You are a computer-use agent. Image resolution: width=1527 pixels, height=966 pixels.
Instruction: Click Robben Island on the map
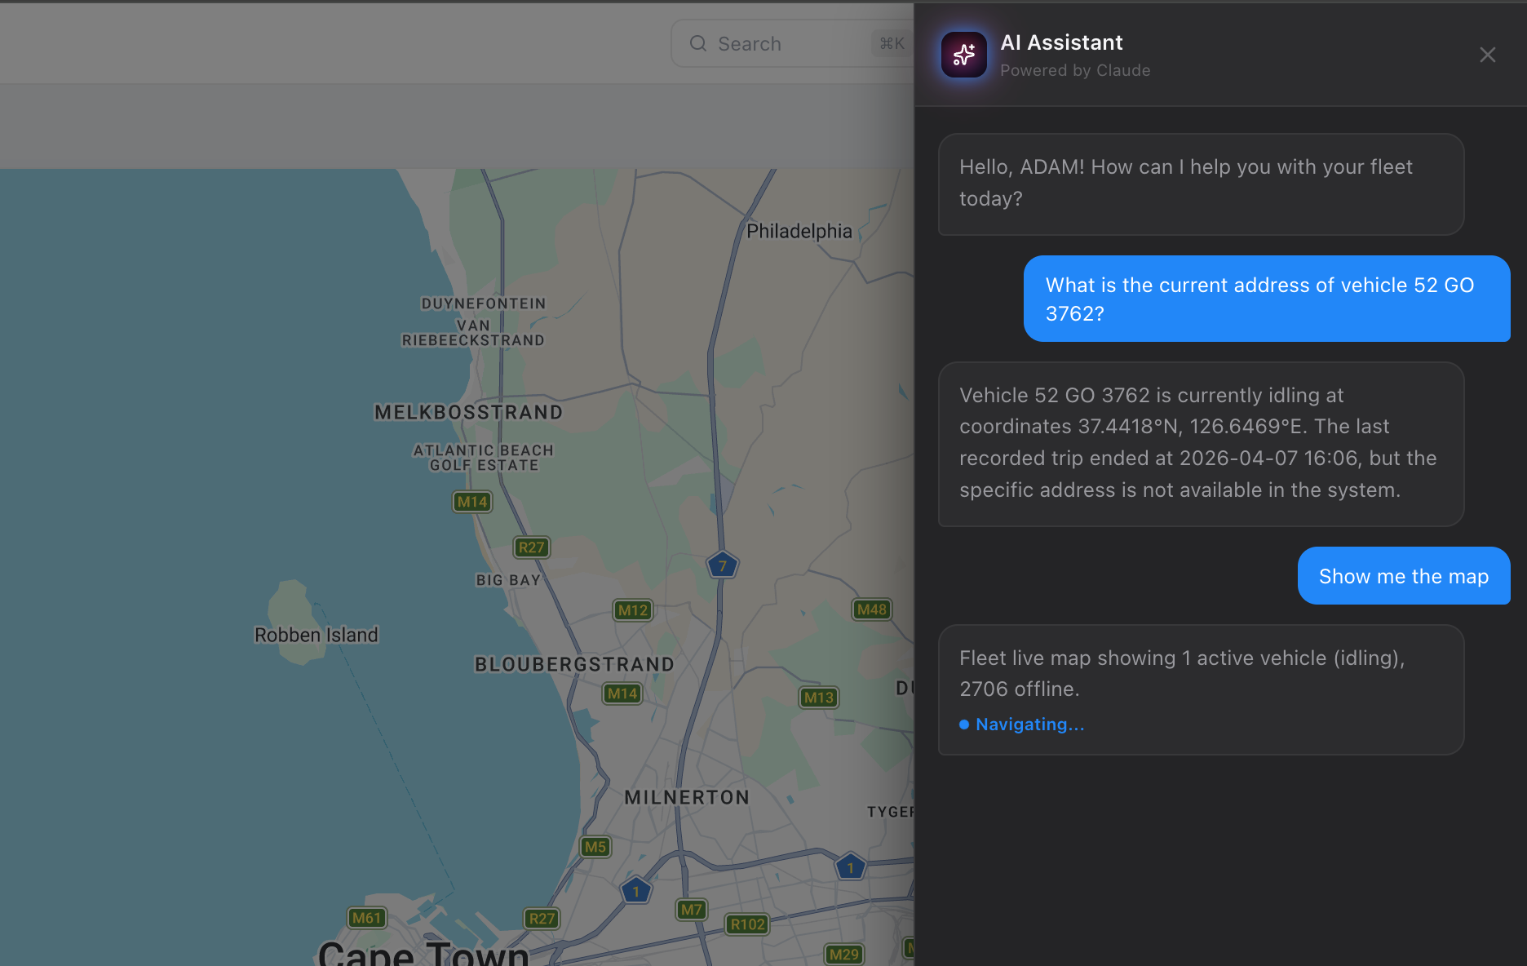316,635
